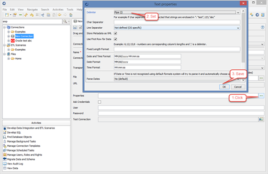
Task: Toggle the Ask Credentials checkbox
Action: pyautogui.click(x=100, y=102)
